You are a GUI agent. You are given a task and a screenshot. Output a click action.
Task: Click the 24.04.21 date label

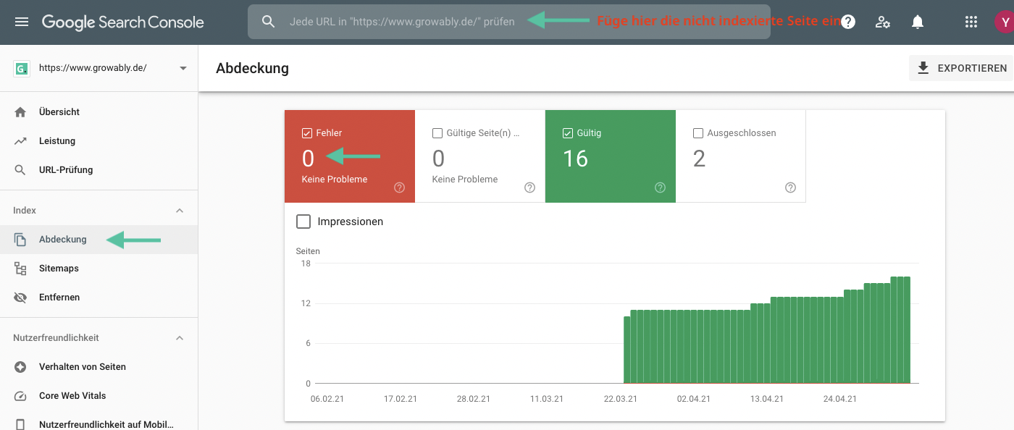840,399
